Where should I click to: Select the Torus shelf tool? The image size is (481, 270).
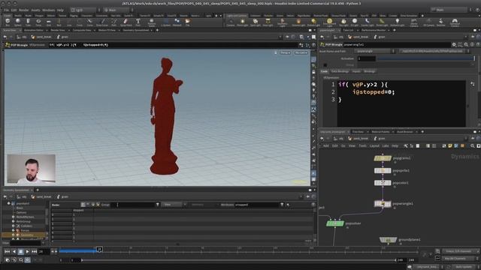coord(38,22)
